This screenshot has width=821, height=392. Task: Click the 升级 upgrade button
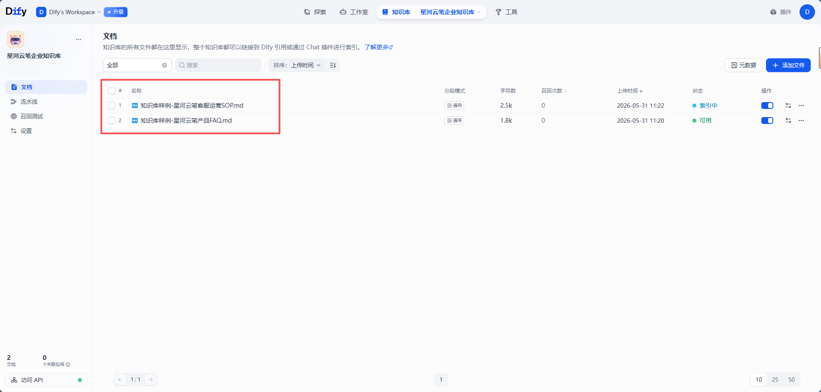[x=116, y=12]
